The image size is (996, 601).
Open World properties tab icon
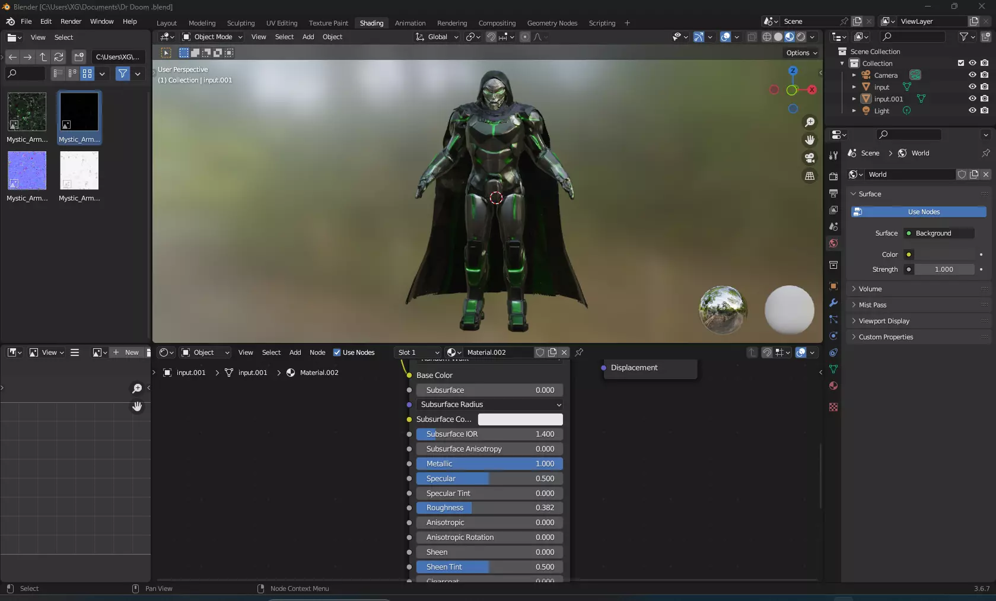tap(833, 243)
